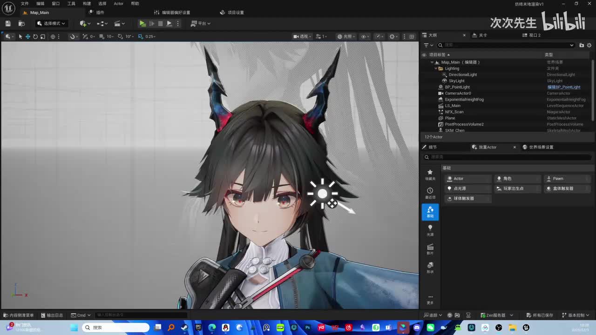Open the Actor menu
Screen dimensions: 596x335
[118, 4]
